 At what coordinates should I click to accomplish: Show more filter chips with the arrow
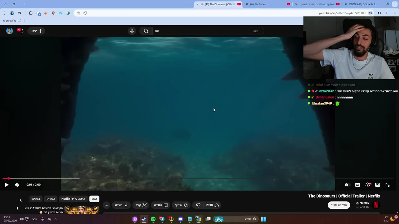(x=21, y=200)
